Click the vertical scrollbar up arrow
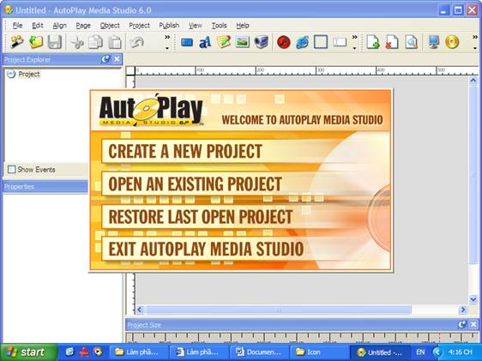 pos(473,81)
